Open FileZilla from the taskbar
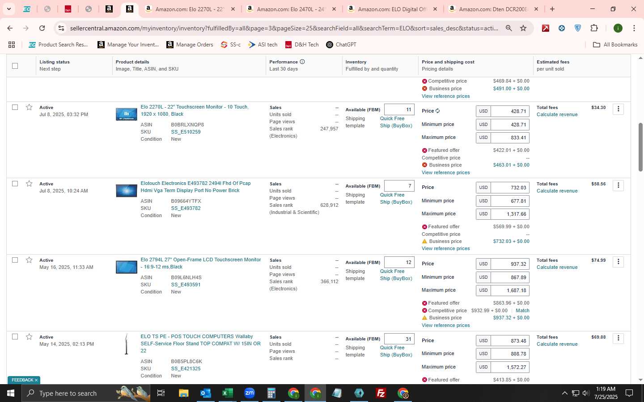 pos(381,393)
